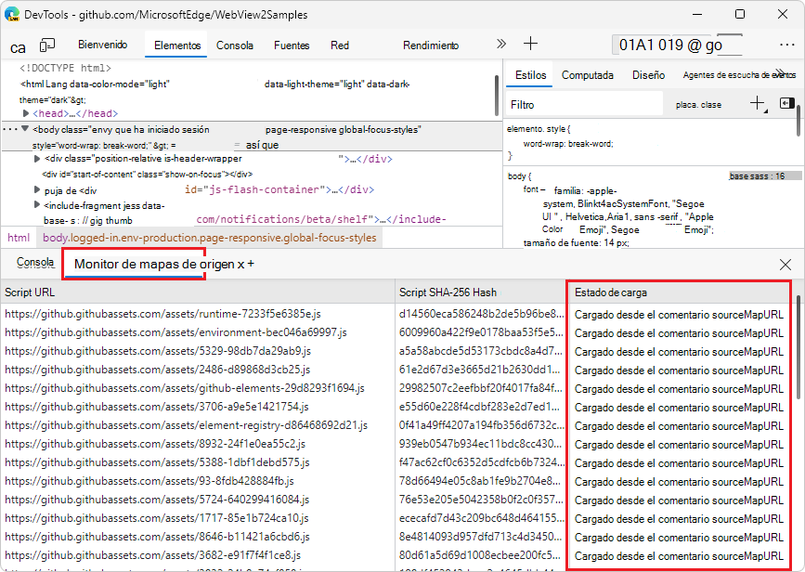This screenshot has height=572, width=805.
Task: Select environment-bec046a69997.js row
Action: tap(175, 332)
